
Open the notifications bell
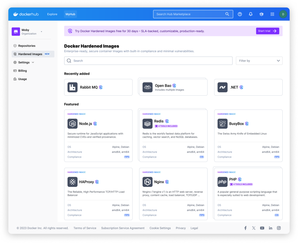[x=250, y=14]
